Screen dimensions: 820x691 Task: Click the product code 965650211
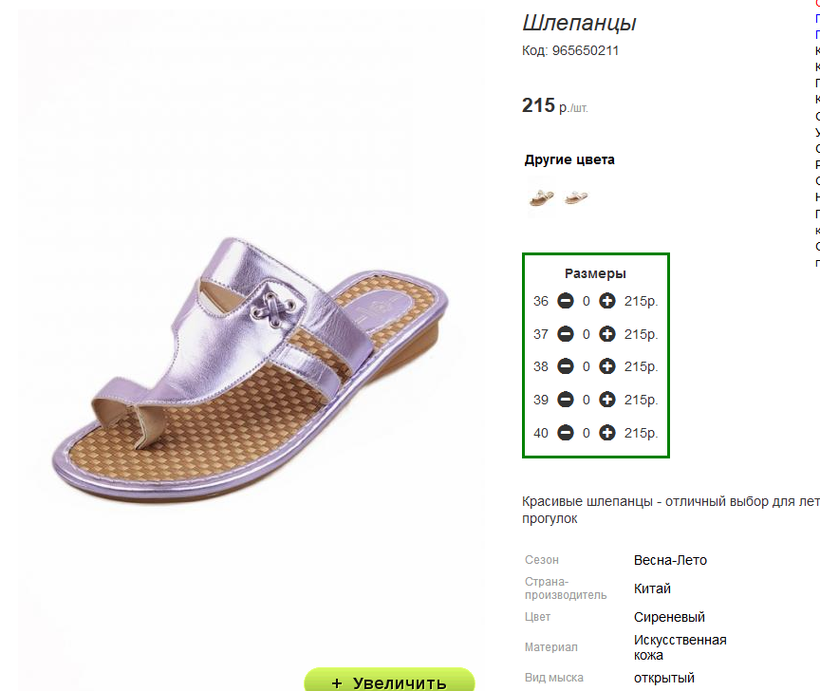tap(586, 50)
